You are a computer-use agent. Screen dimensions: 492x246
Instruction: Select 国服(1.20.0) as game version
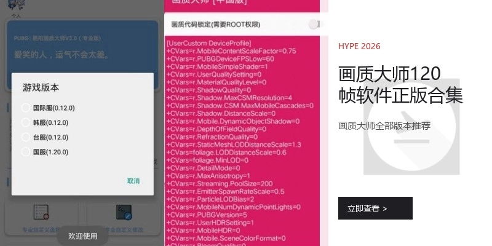pos(26,152)
